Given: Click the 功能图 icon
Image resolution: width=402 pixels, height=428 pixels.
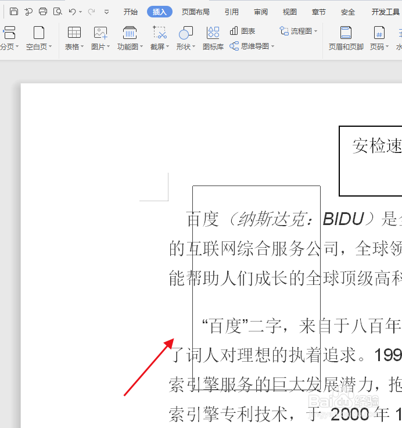Looking at the screenshot, I should click(x=130, y=33).
